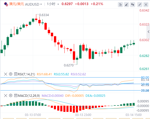The image size is (150, 119).
Task: Click the RSI3:52.62 value
Action: click(78, 74)
